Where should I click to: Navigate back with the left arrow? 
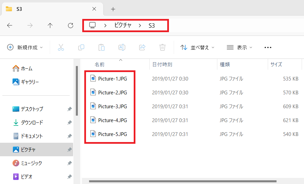tap(10, 25)
